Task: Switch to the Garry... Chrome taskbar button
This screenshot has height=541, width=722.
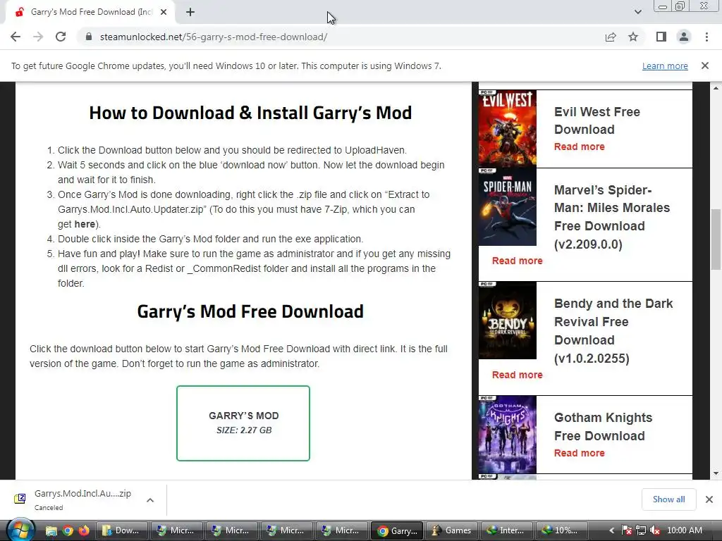Action: click(397, 530)
